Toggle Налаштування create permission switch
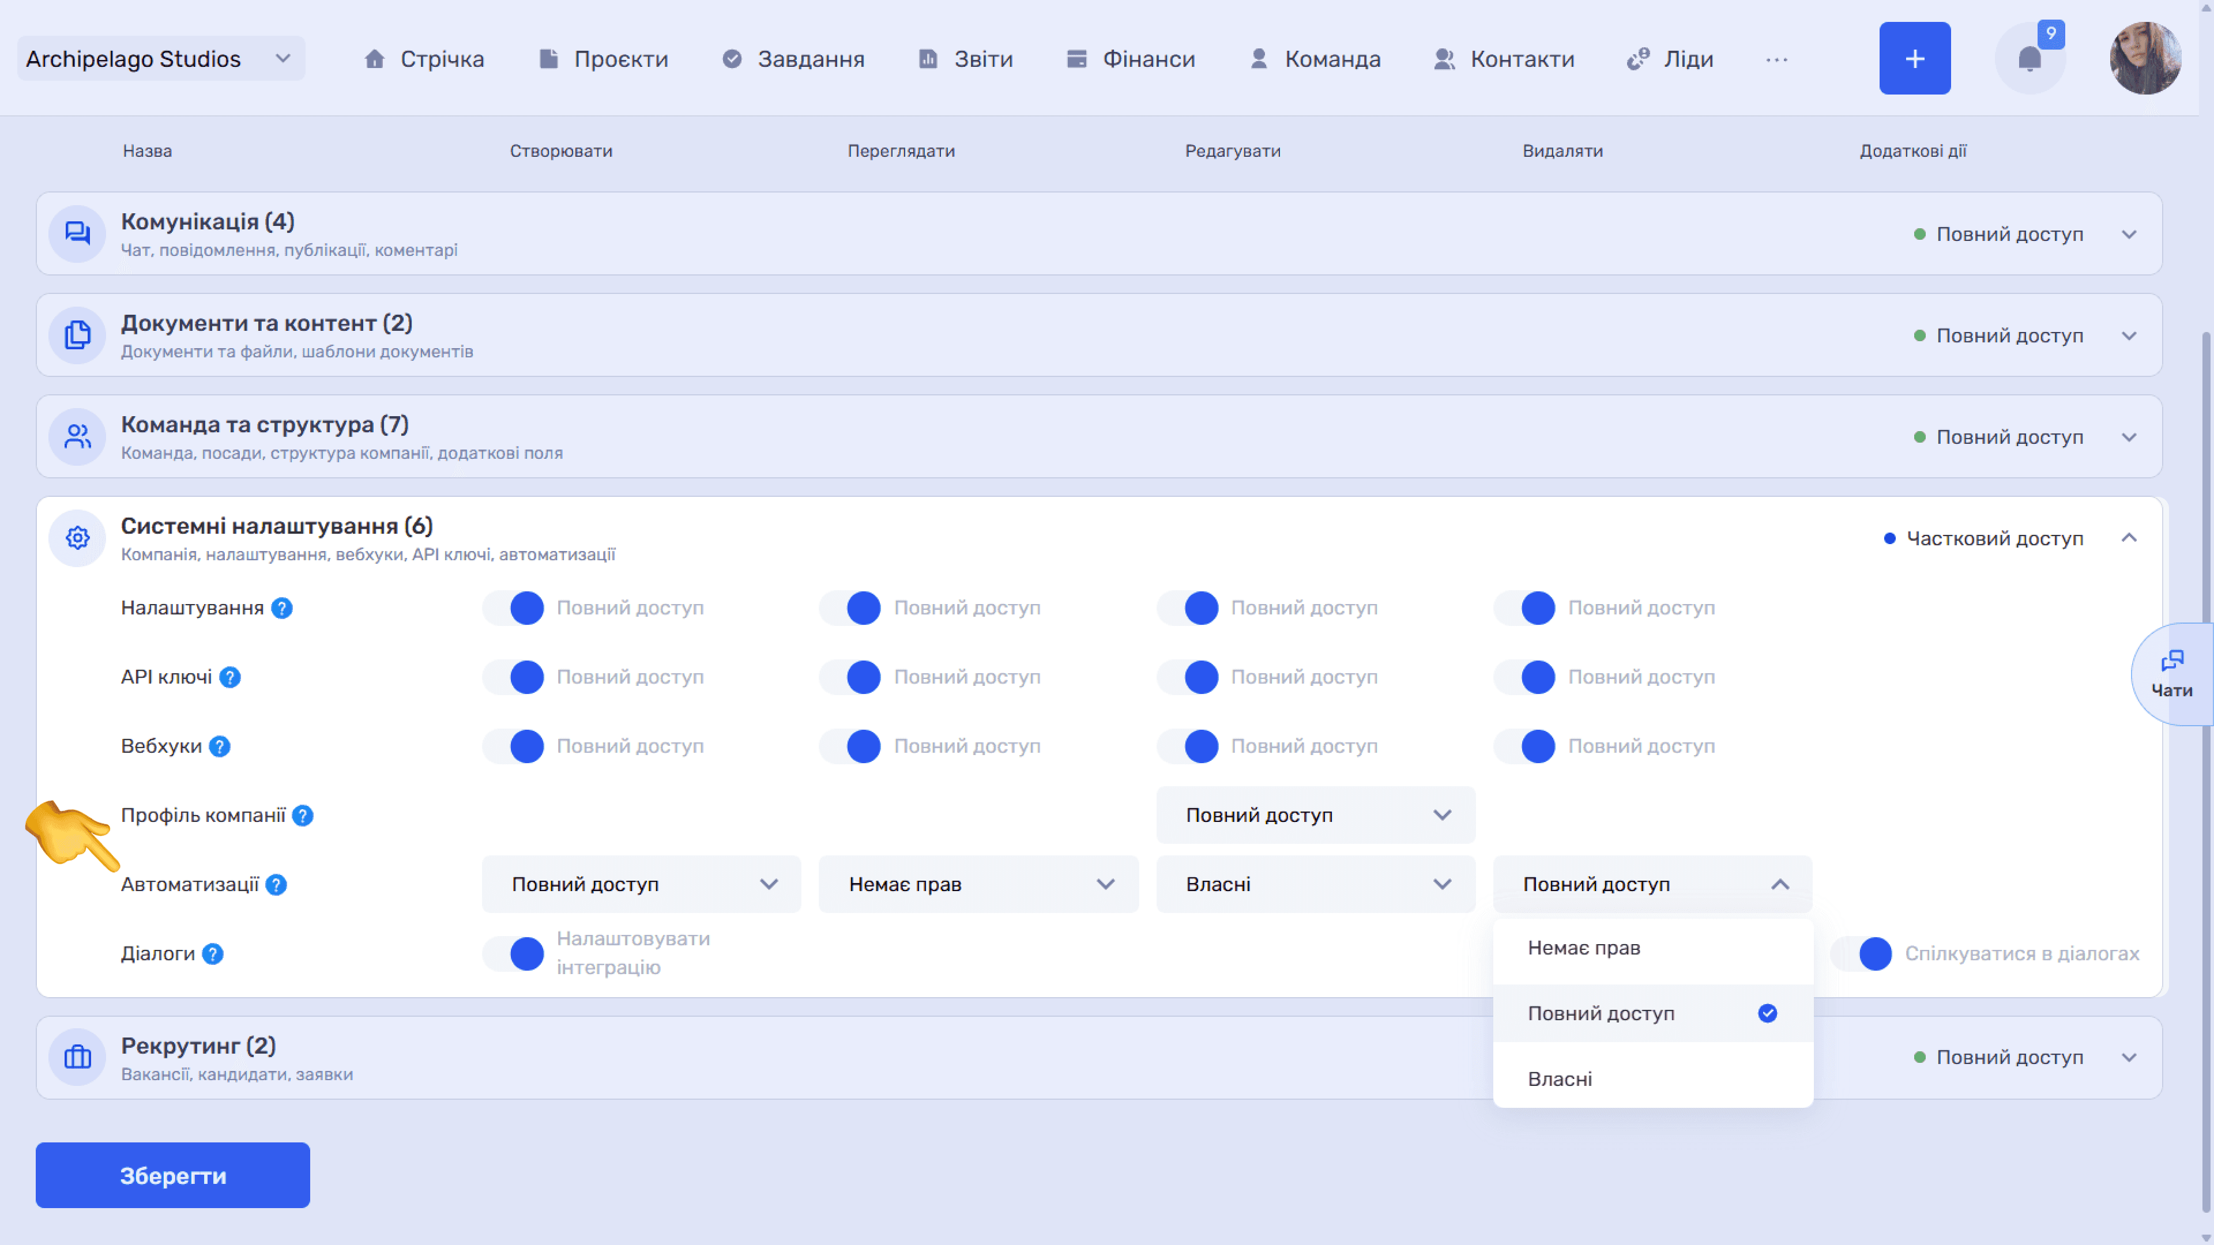This screenshot has width=2214, height=1245. (513, 608)
